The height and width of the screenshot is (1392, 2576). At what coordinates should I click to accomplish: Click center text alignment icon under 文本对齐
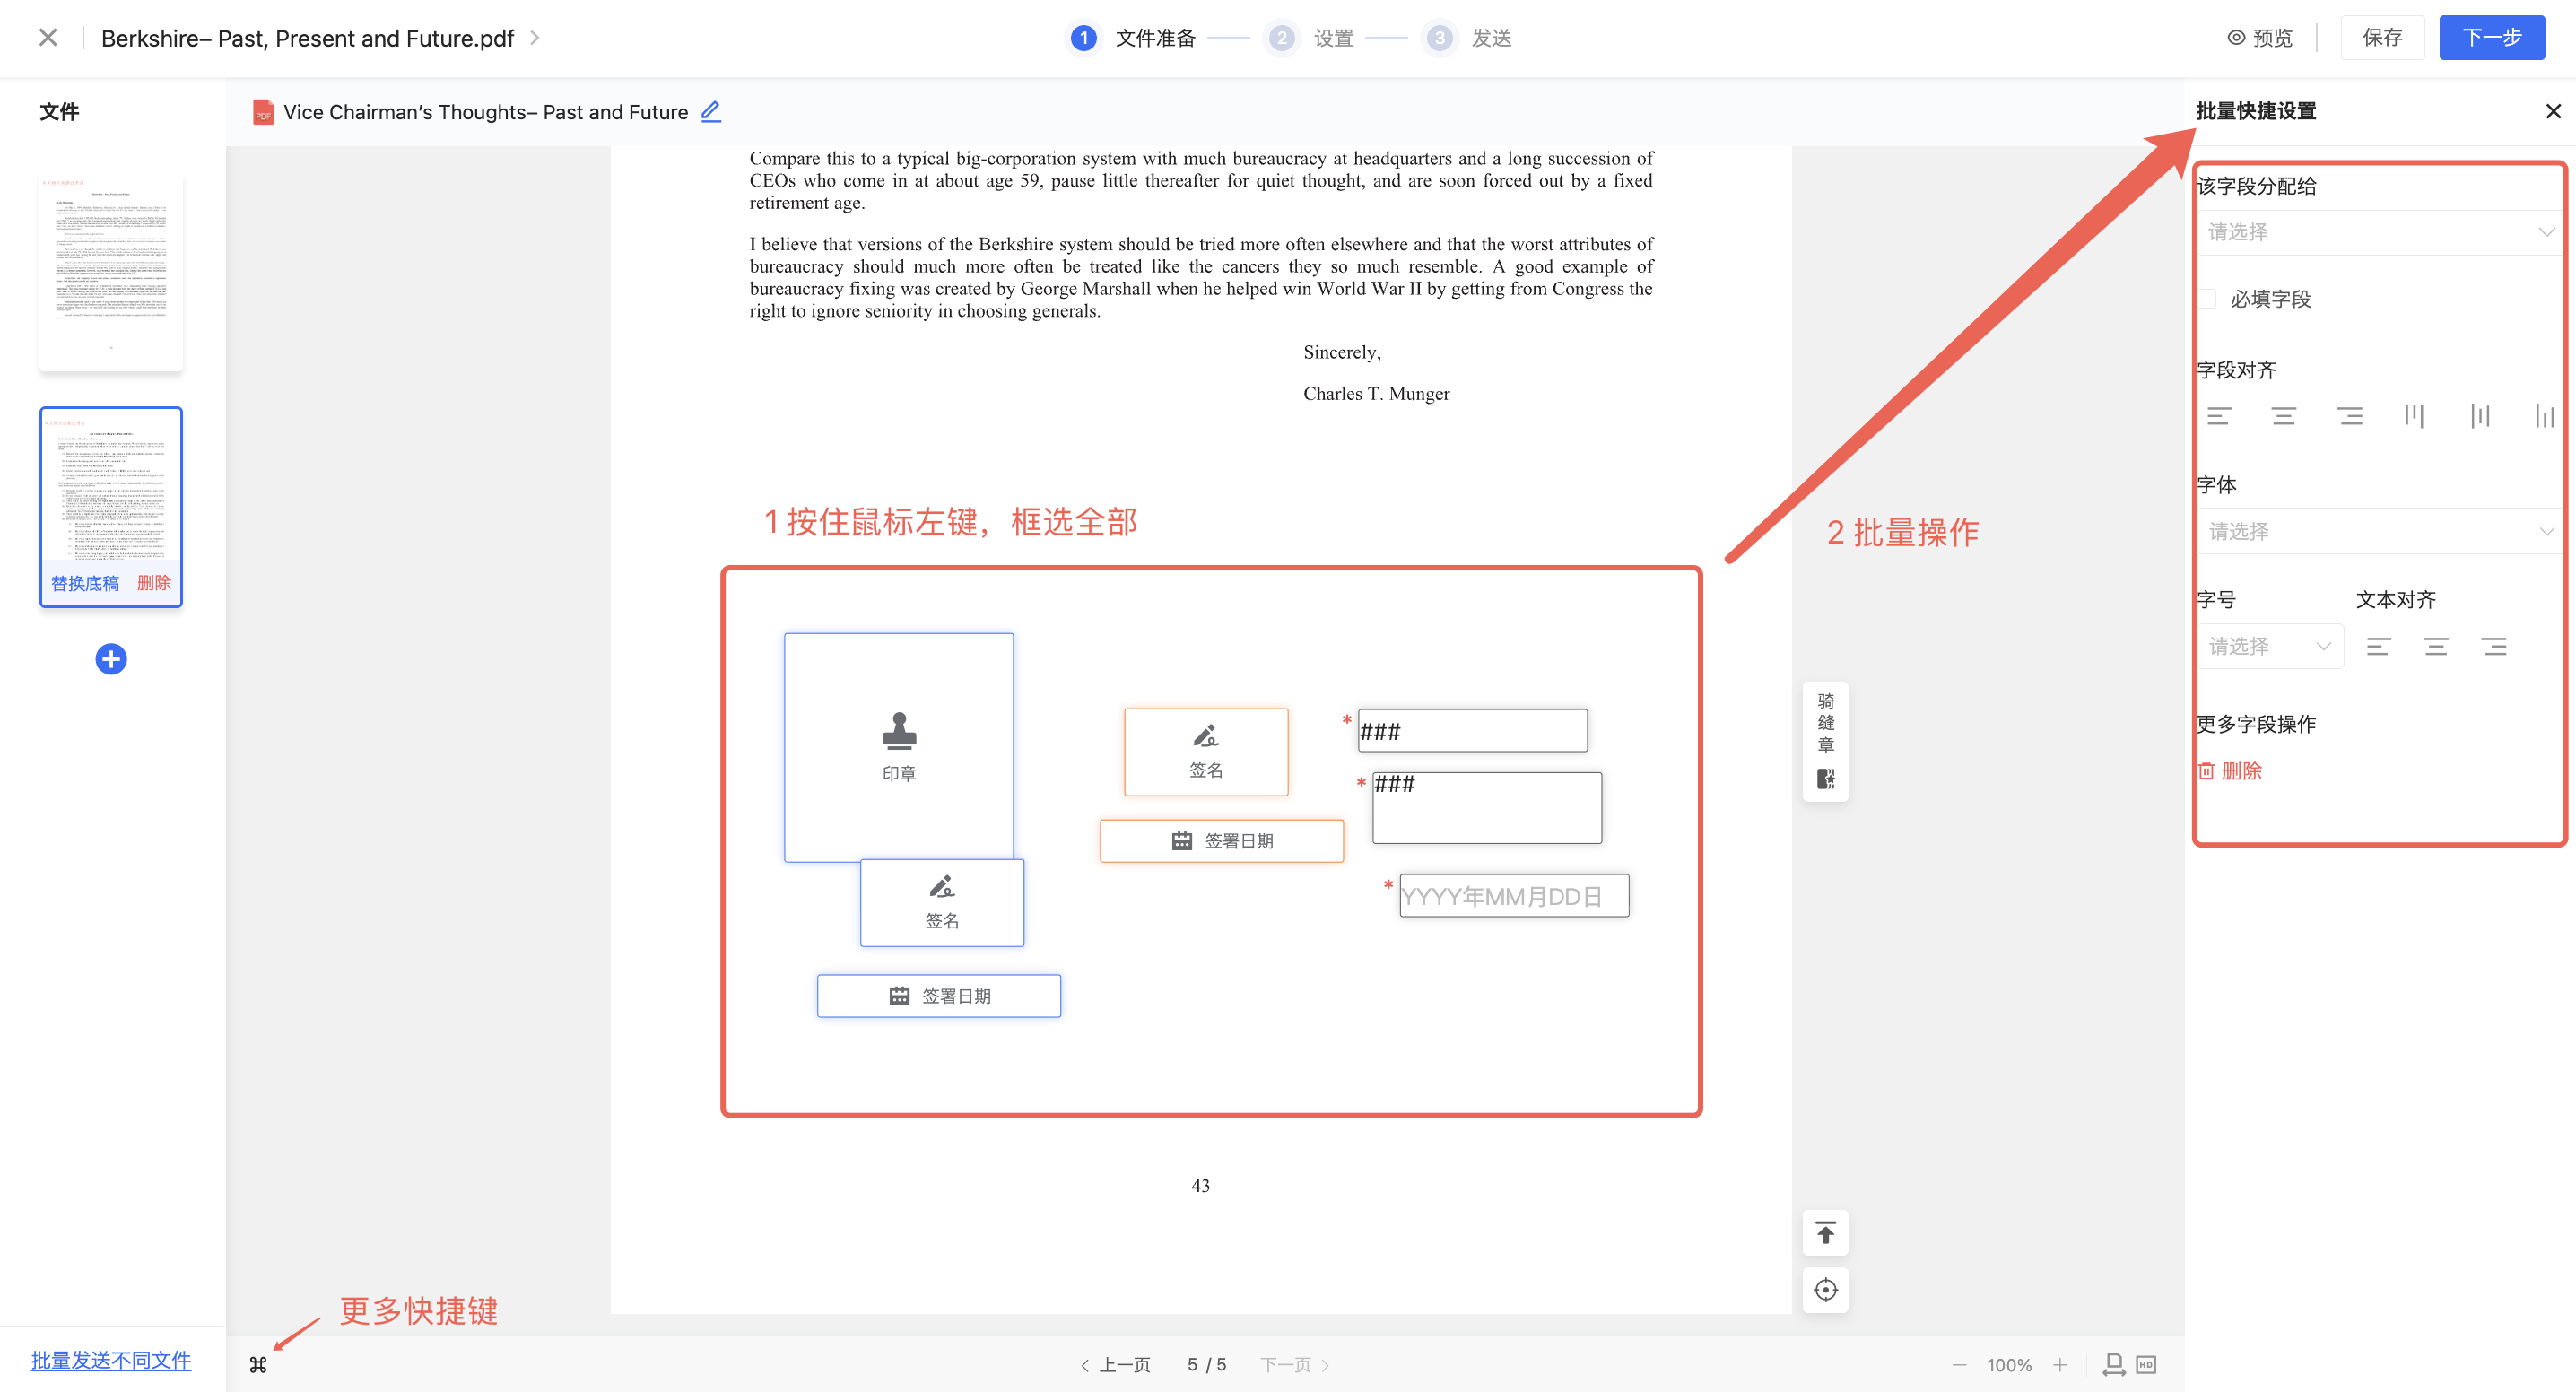coord(2436,646)
